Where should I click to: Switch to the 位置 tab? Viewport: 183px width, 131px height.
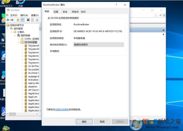56,12
